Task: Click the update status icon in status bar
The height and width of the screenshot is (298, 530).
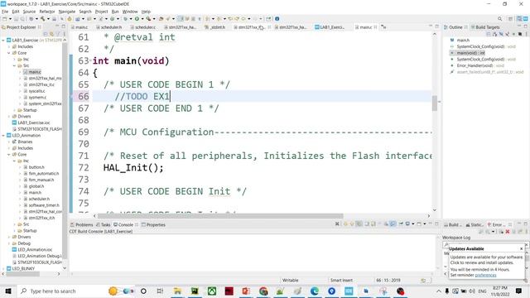Action: [x=423, y=280]
